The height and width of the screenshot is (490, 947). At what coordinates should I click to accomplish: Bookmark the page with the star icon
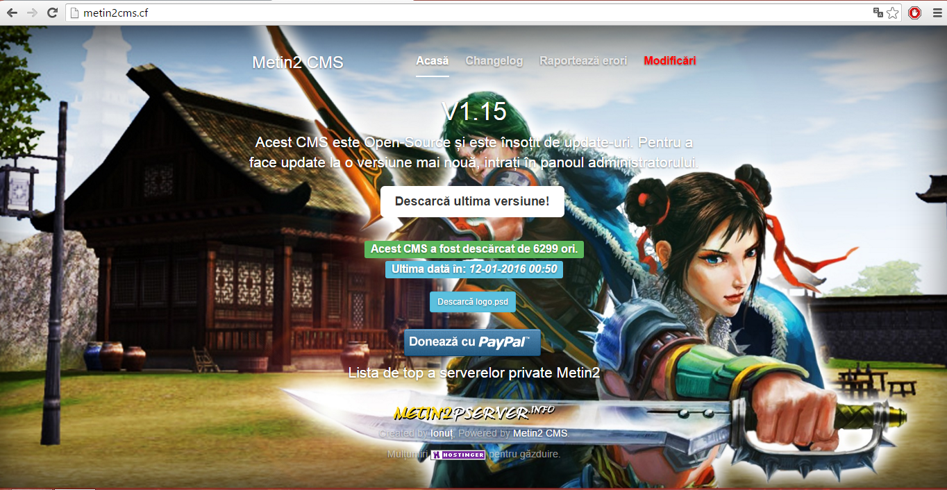point(893,12)
